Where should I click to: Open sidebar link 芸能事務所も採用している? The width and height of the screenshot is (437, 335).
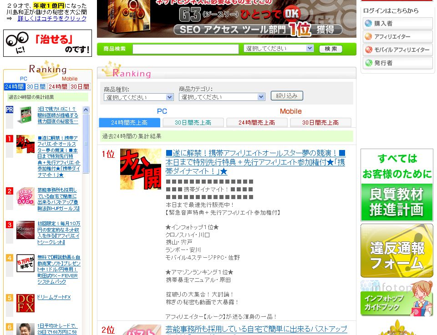59,199
